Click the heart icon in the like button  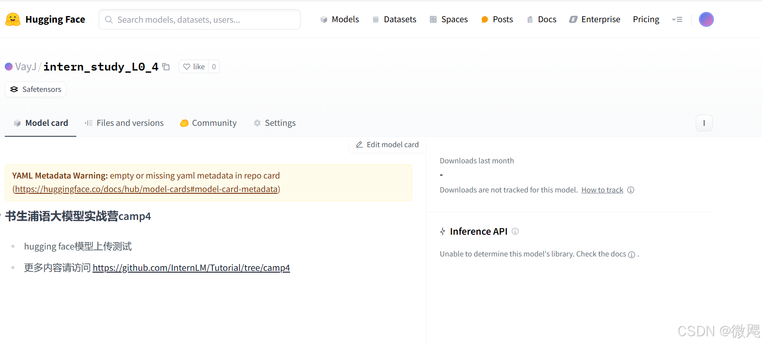point(187,67)
